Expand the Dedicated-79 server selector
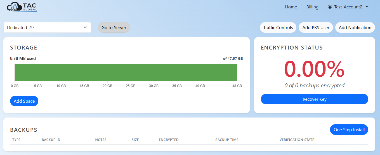The height and width of the screenshot is (155, 380). [x=47, y=27]
